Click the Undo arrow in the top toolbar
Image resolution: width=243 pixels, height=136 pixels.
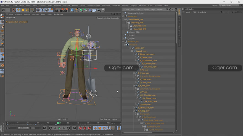[3, 10]
